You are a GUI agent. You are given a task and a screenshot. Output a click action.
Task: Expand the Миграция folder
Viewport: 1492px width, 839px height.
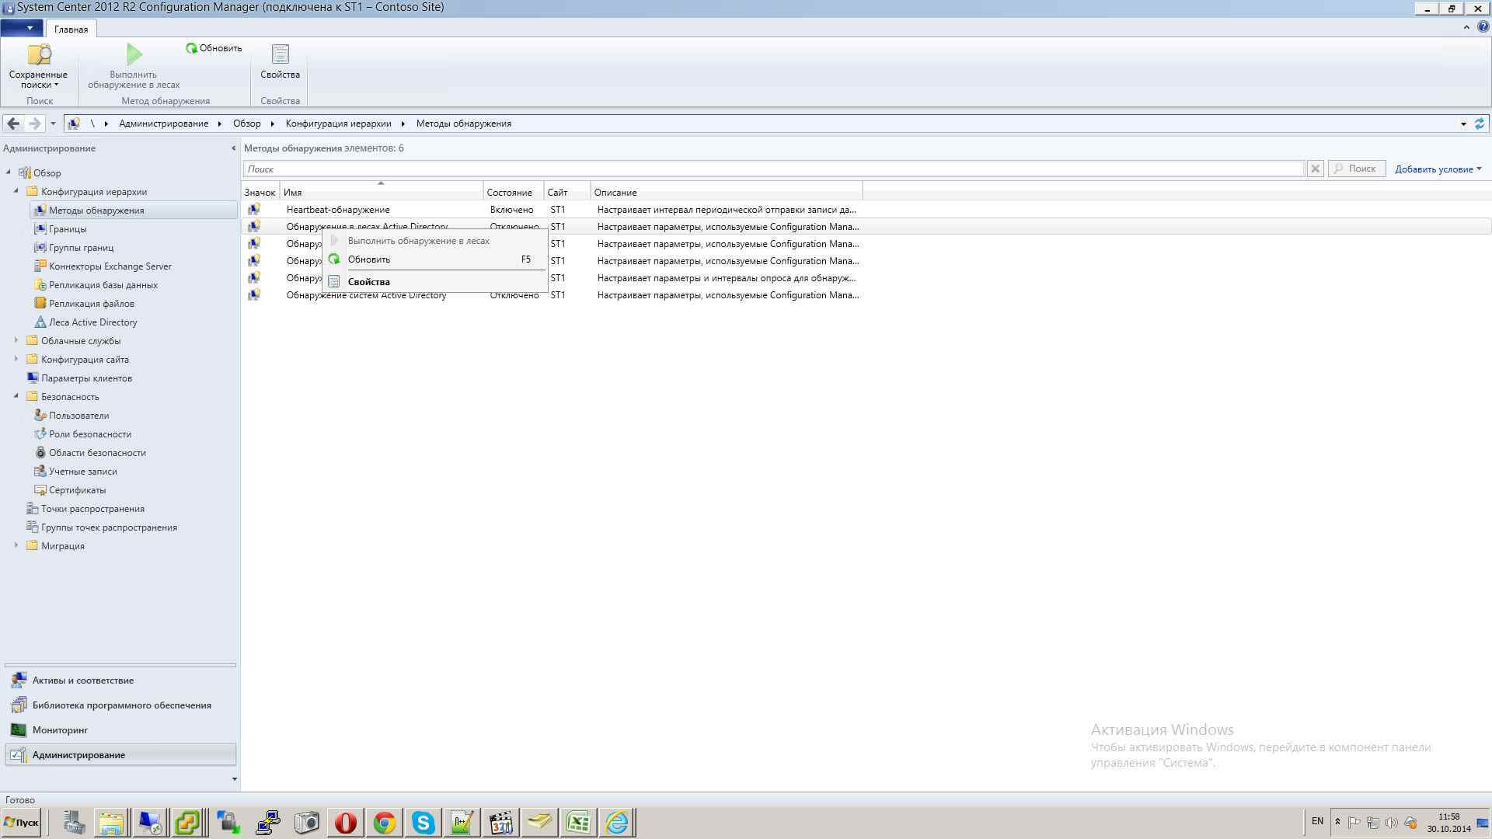16,545
